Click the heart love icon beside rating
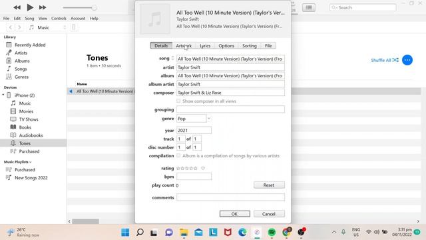This screenshot has width=426, height=240. (203, 169)
